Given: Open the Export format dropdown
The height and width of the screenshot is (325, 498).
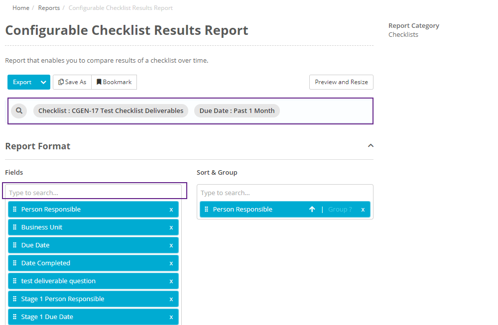Looking at the screenshot, I should click(x=42, y=82).
